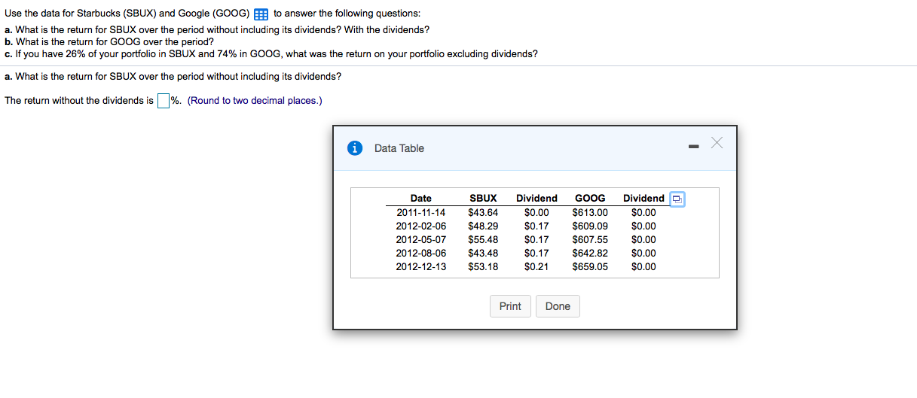Select the GOOG column header

coord(590,199)
